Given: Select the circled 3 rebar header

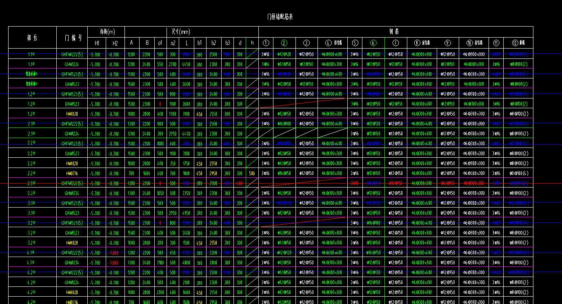Looking at the screenshot, I should [307, 43].
